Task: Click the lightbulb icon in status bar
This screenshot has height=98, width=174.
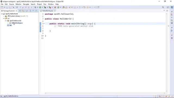Action: click(x=156, y=96)
